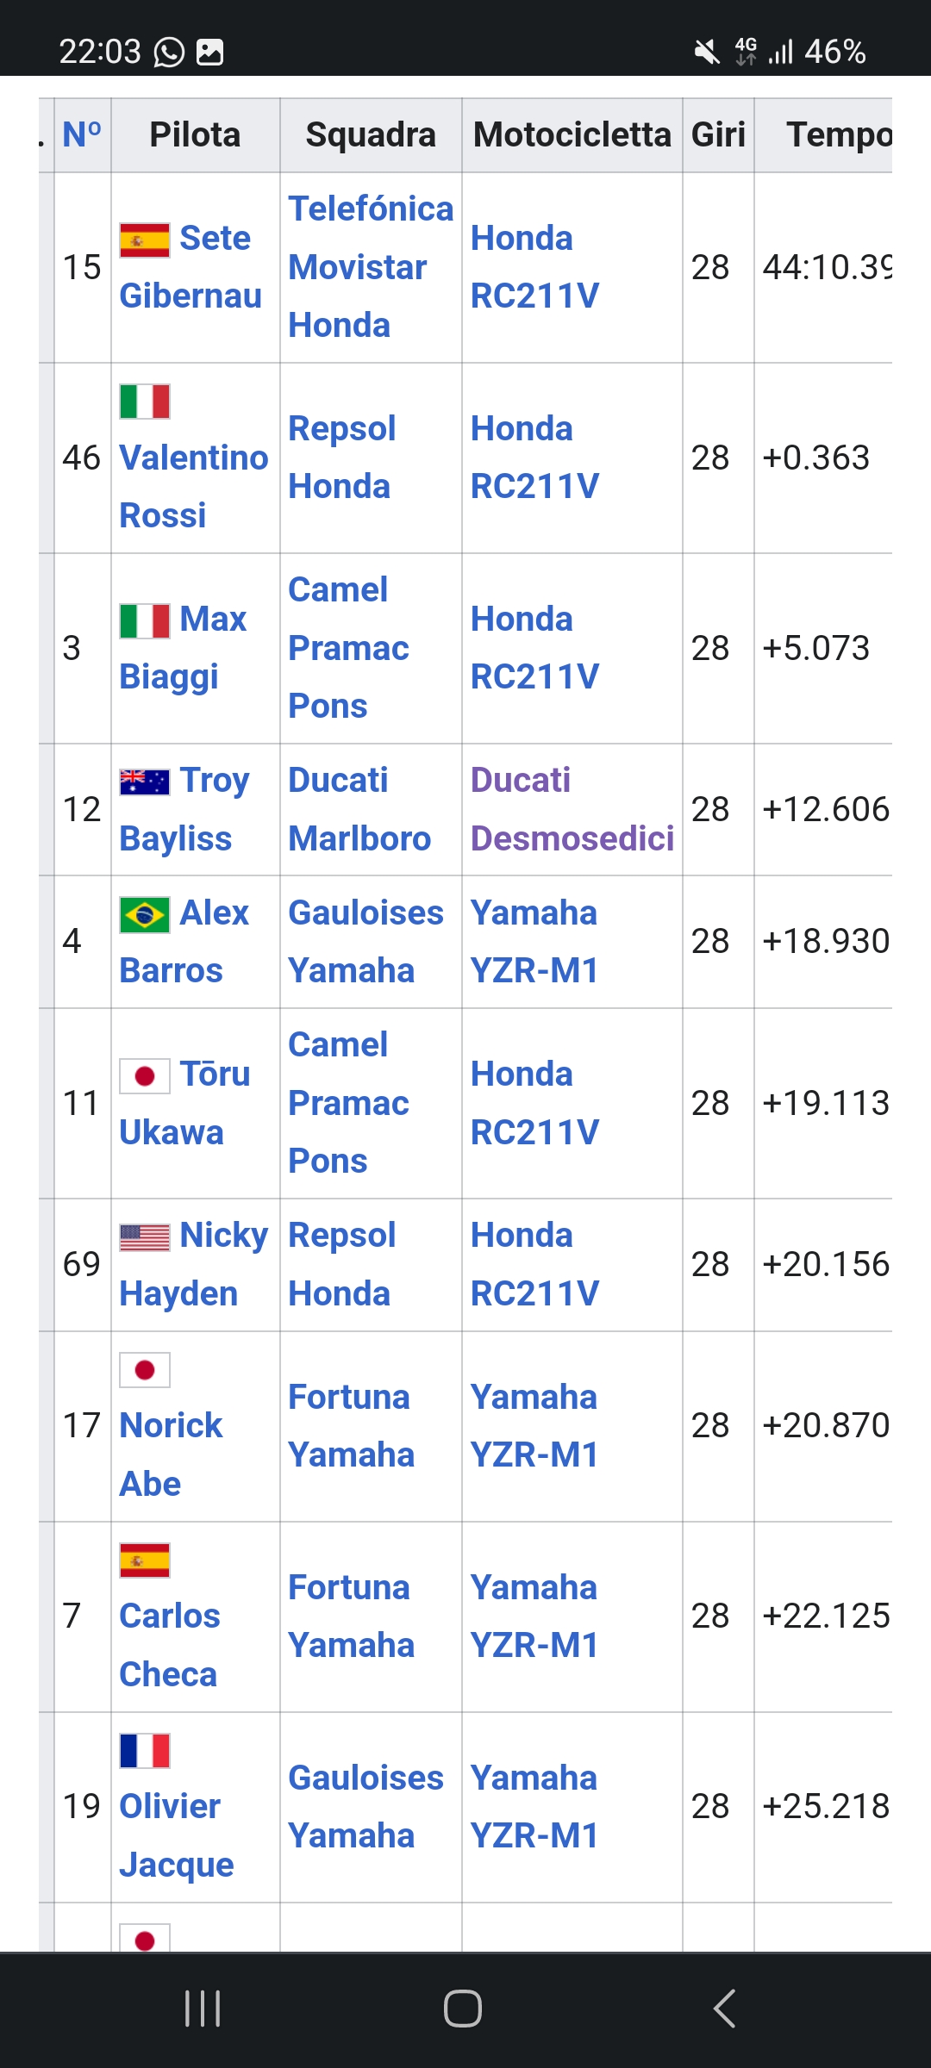Open the Telefónica Movistar Honda team link
The image size is (931, 2068).
(371, 267)
